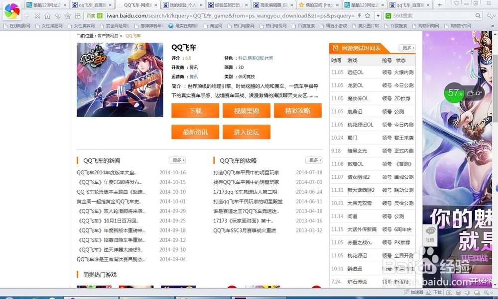Click the lightning speed mode icon in address bar
The width and height of the screenshot is (498, 299).
360,15
